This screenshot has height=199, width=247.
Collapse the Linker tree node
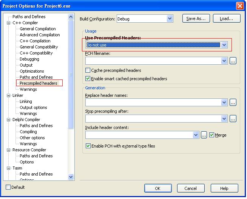pos(9,95)
